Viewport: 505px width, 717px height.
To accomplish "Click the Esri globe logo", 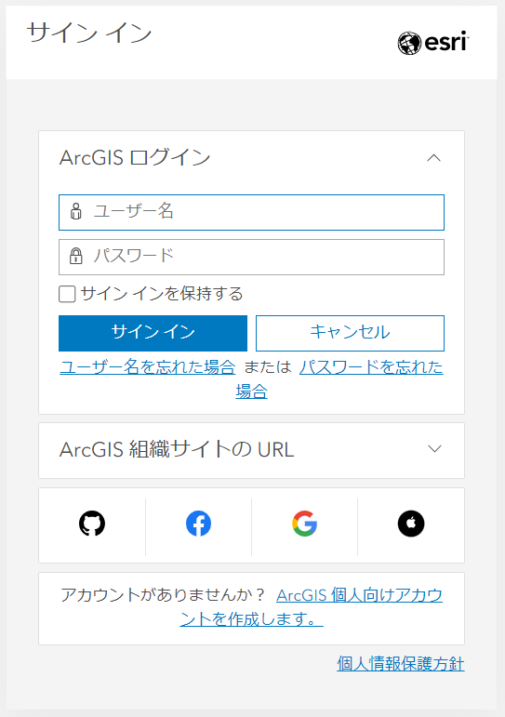I will (x=409, y=43).
